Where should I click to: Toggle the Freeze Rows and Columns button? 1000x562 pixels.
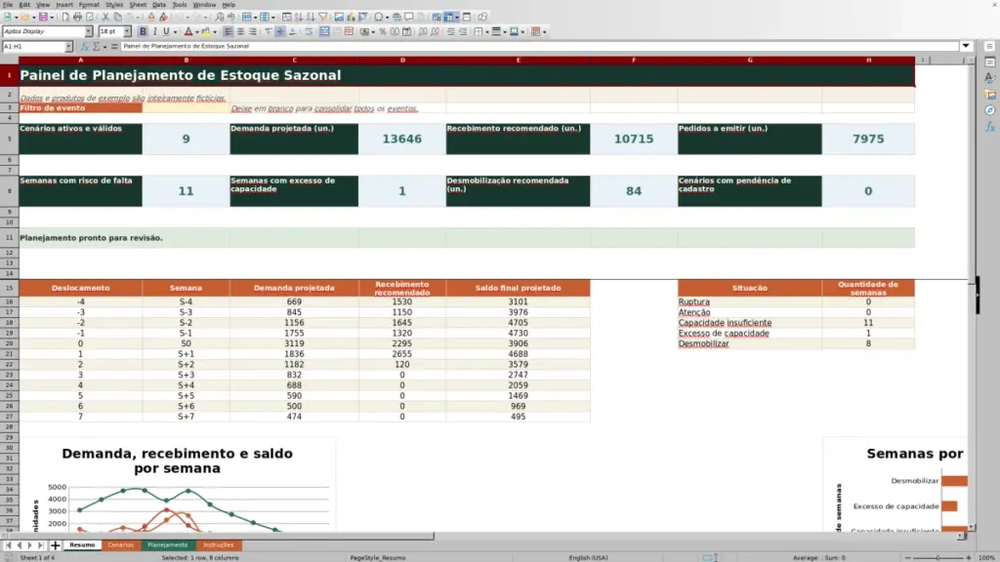[x=449, y=18]
